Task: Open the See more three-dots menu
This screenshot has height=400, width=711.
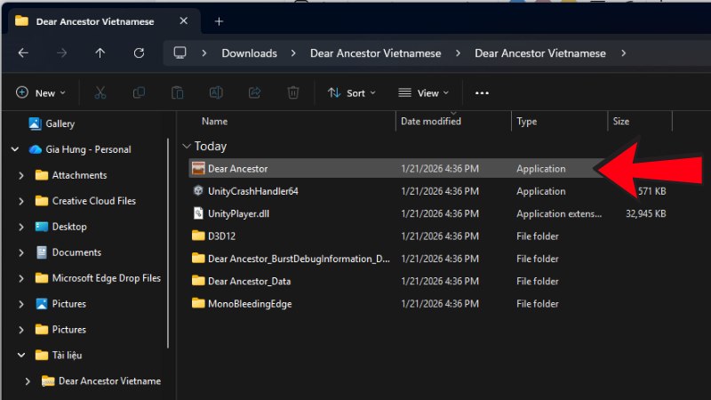Action: pos(482,92)
